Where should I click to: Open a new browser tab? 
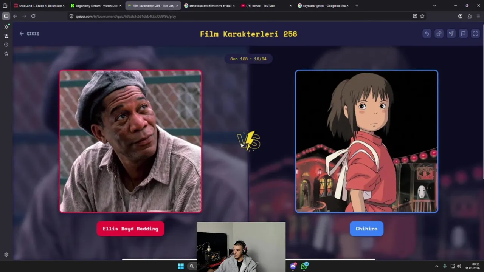point(357,6)
